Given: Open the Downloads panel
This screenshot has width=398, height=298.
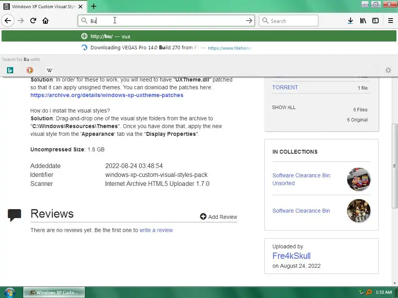Looking at the screenshot, I should pyautogui.click(x=350, y=21).
